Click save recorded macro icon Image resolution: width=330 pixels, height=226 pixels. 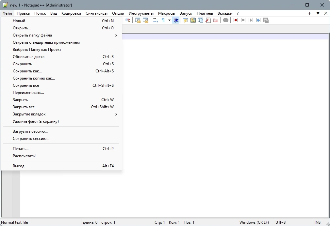pos(266,20)
